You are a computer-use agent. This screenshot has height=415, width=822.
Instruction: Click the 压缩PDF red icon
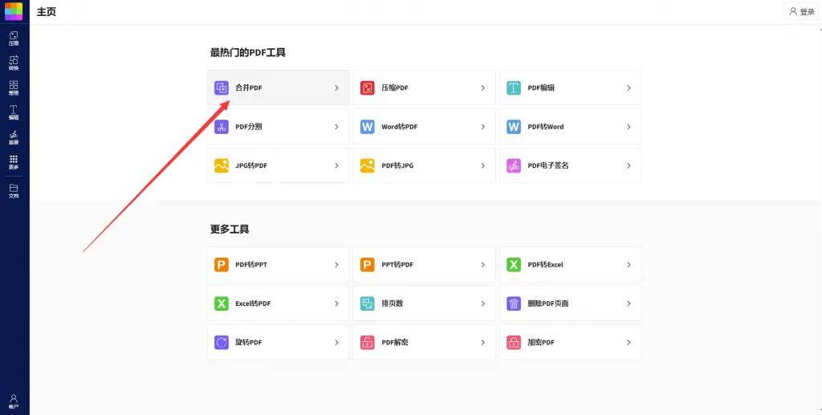pyautogui.click(x=368, y=88)
